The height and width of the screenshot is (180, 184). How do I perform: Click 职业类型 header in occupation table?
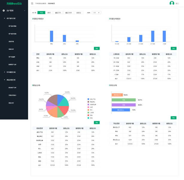pyautogui.click(x=40, y=128)
